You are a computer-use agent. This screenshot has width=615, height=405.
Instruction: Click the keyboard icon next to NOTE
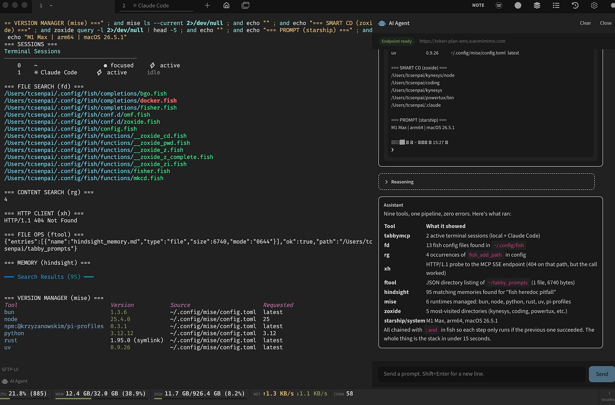click(499, 5)
